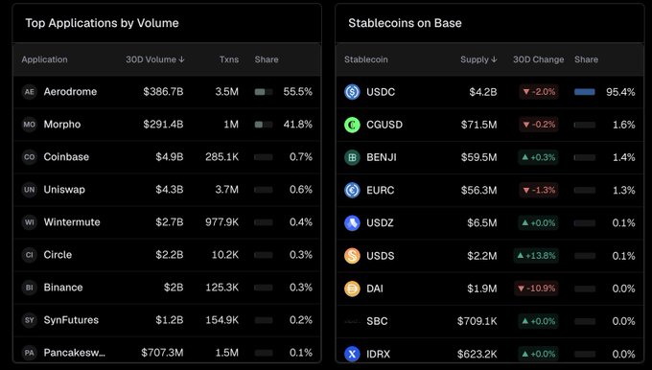Click the BENJI +0.3% change badge
Screen dimensions: 652x370
pos(539,157)
